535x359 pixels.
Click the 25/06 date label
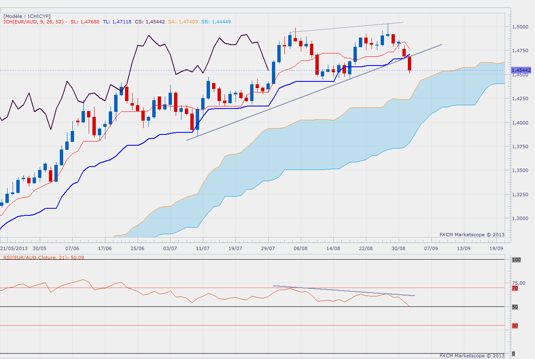click(138, 248)
